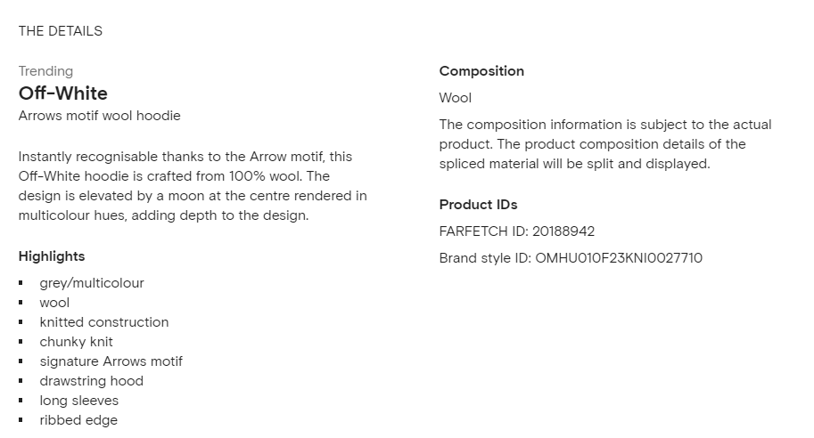Click the Composition heading
Viewport: 814px width, 438px height.
click(481, 71)
